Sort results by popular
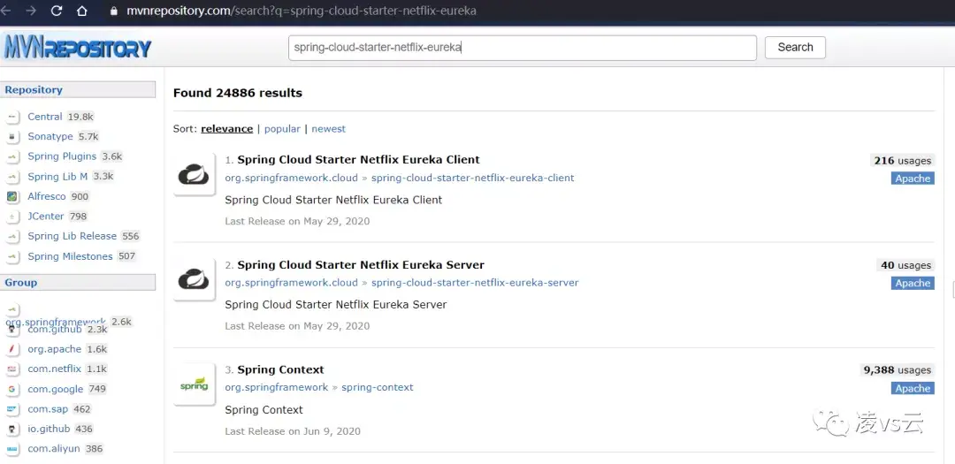 282,129
